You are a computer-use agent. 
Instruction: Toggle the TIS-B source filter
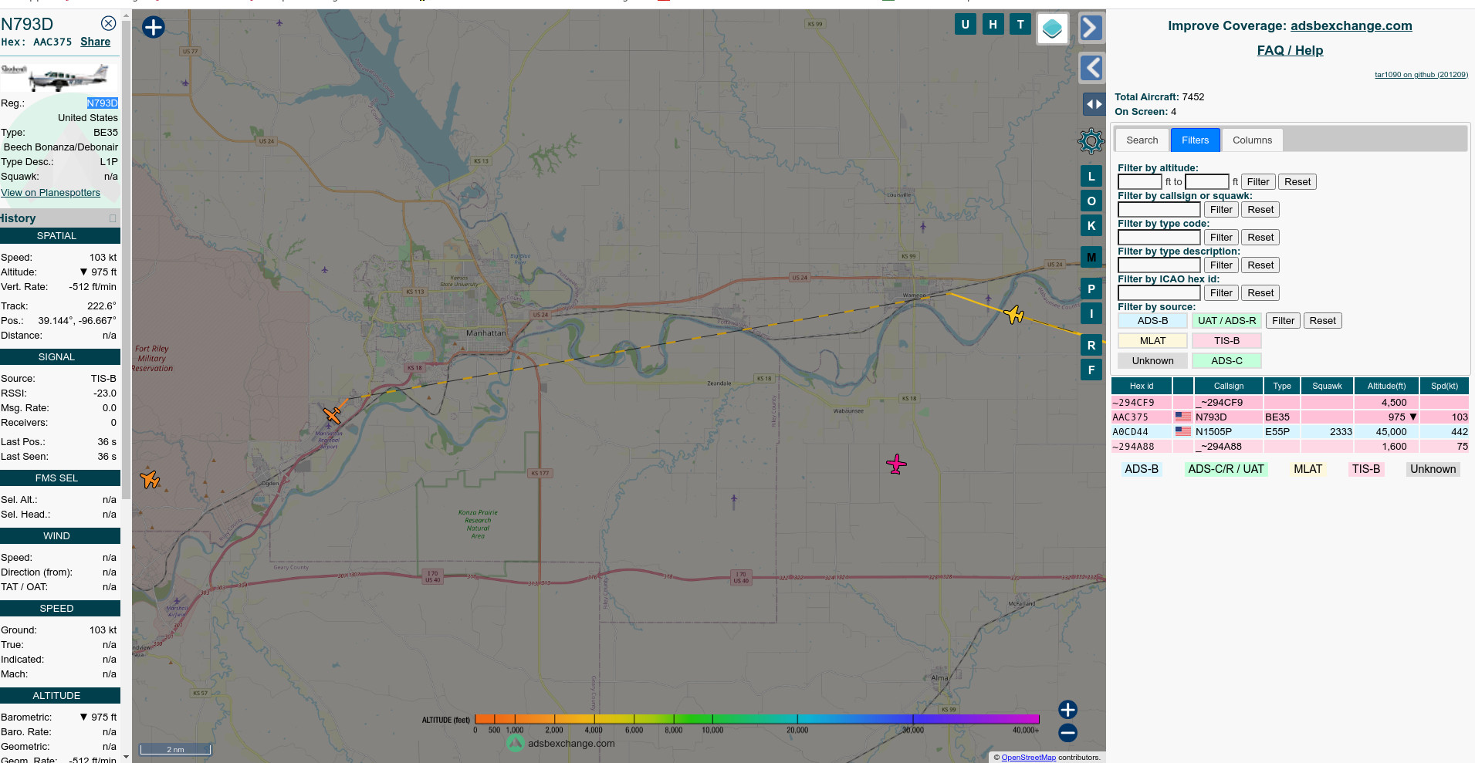[1226, 341]
